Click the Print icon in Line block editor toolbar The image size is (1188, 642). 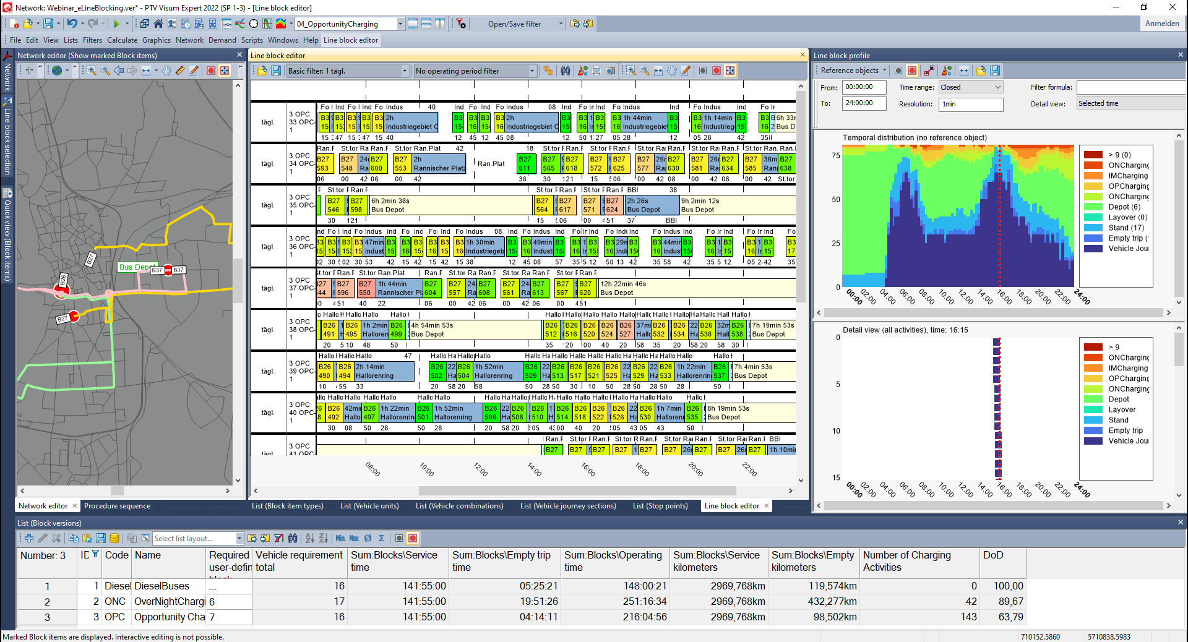tap(597, 71)
